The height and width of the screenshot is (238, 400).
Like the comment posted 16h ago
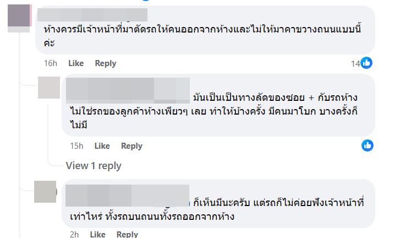coord(76,63)
